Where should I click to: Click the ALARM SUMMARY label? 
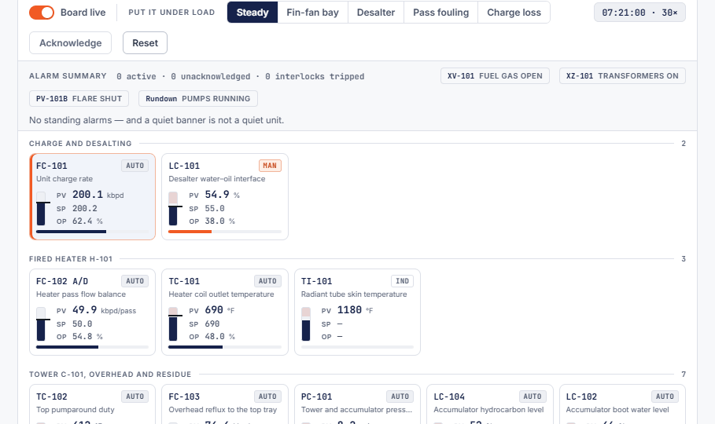point(68,76)
